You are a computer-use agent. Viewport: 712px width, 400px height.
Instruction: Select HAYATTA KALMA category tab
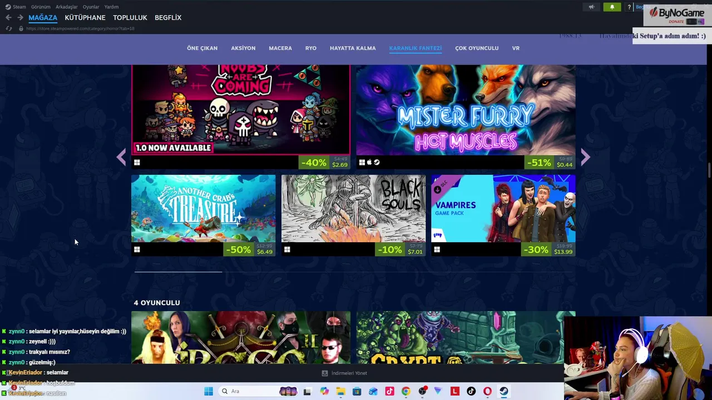(x=353, y=48)
